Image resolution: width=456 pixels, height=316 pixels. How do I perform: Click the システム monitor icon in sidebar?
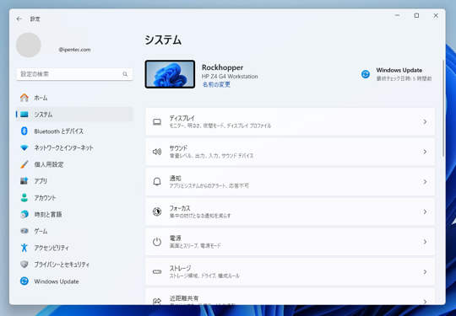pos(24,115)
